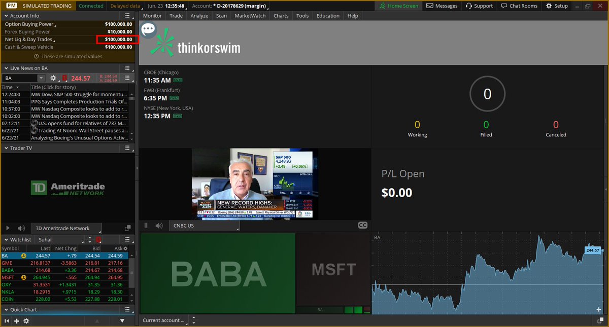Open the Education tab
The image size is (609, 327).
pos(328,16)
